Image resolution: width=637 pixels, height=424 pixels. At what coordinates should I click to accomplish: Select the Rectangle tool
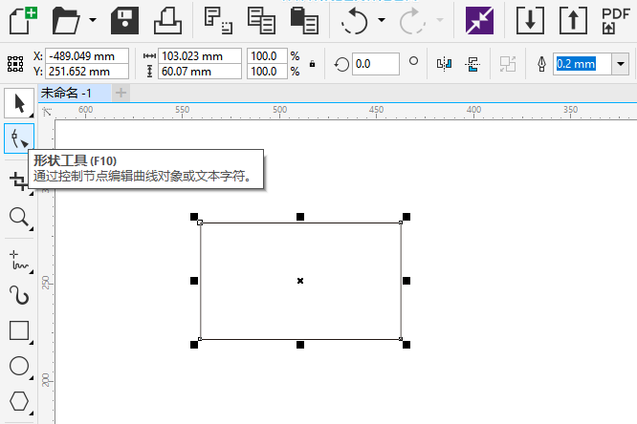(x=19, y=330)
